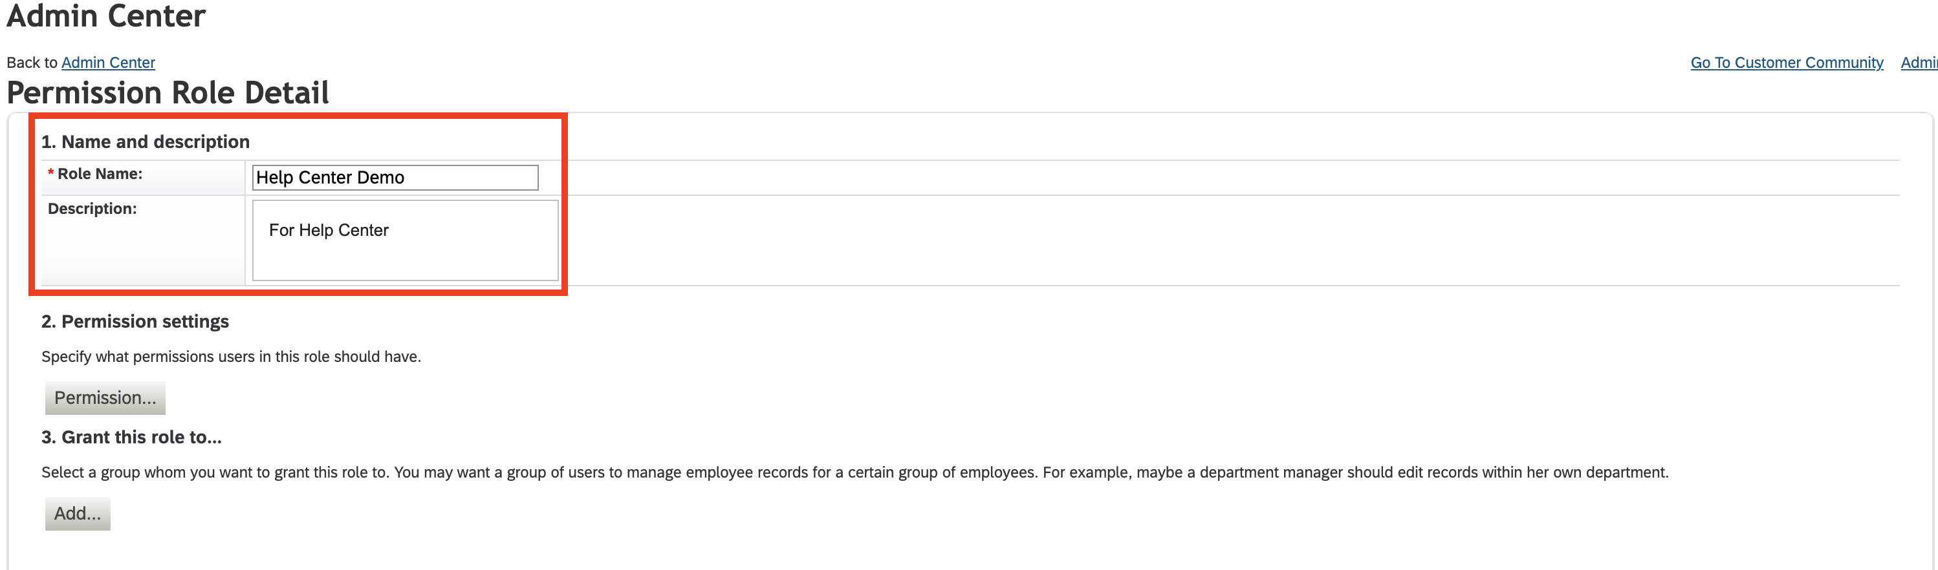
Task: Click the 'Role Name:' label
Action: coord(100,174)
